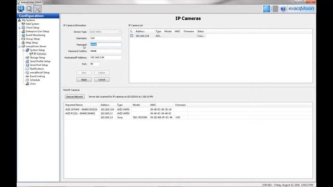Click the blue full screen icon

(x=266, y=9)
